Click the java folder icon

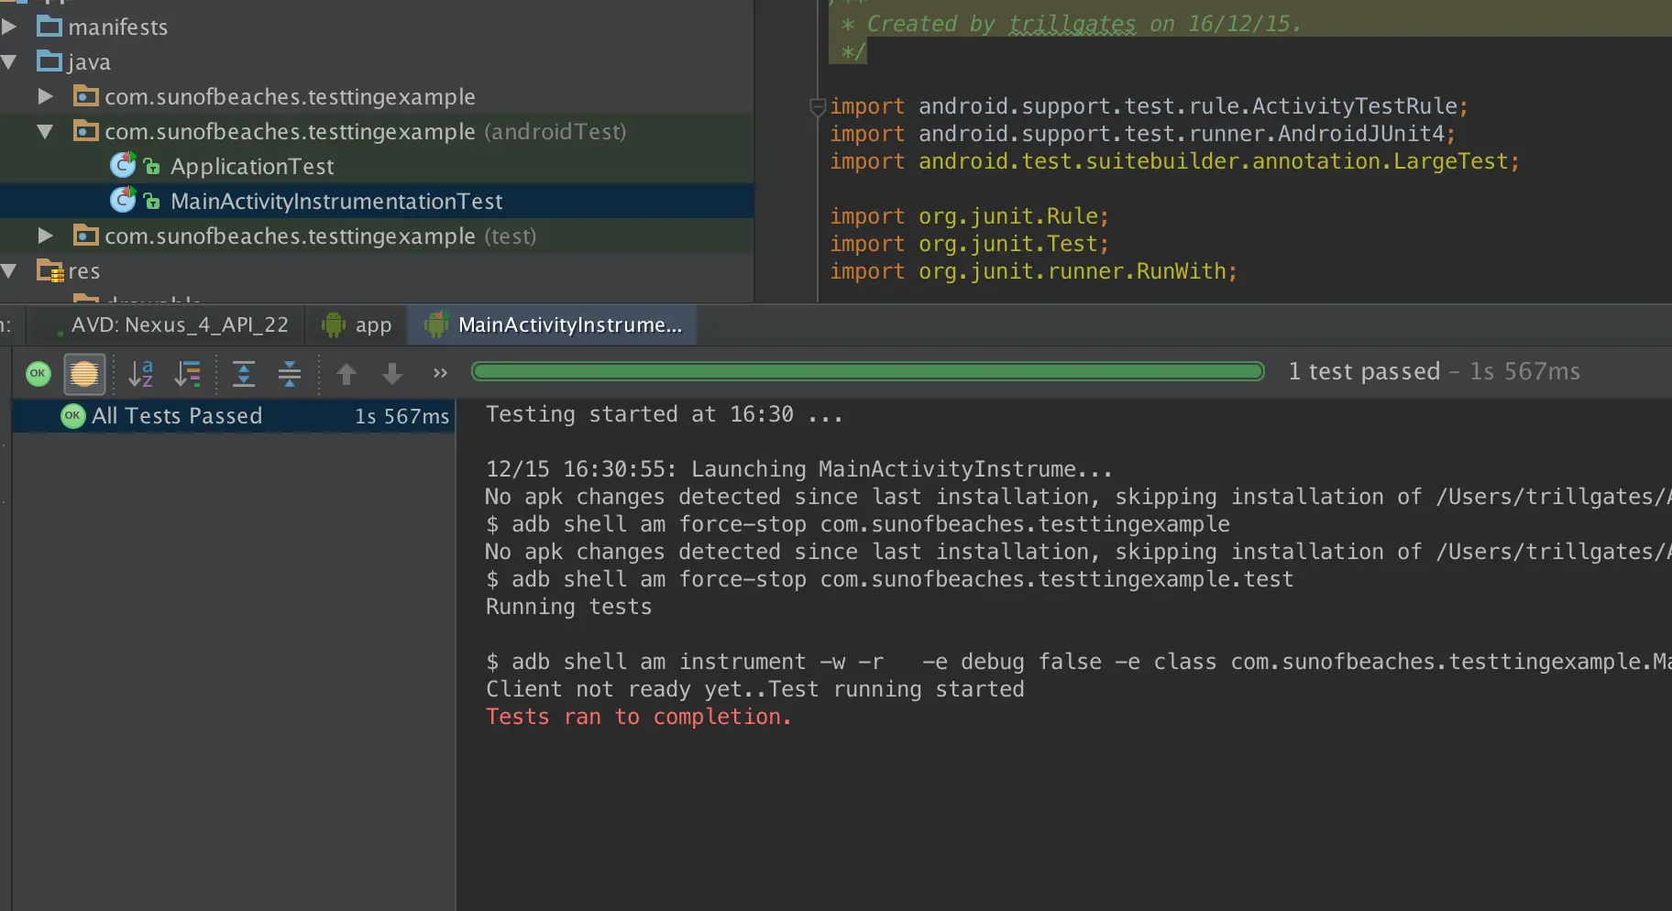49,61
